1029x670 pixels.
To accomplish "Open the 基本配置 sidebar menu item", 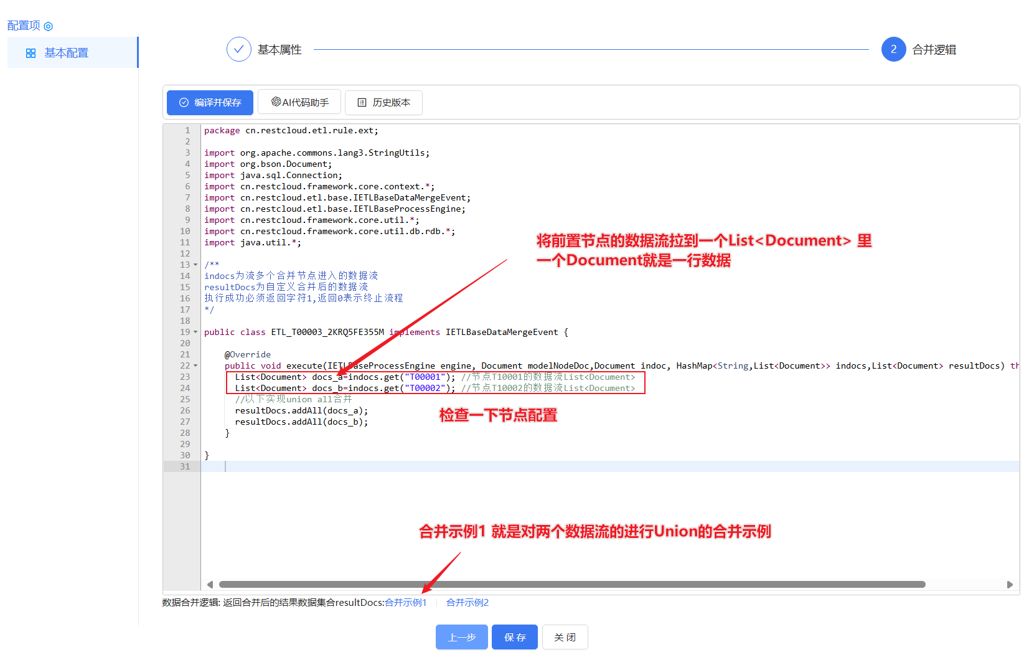I will click(73, 53).
